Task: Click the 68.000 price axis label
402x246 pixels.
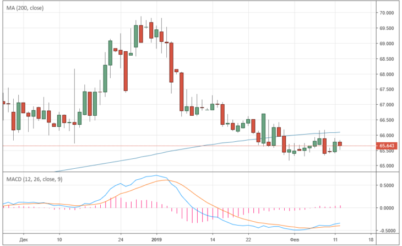Action: (387, 74)
